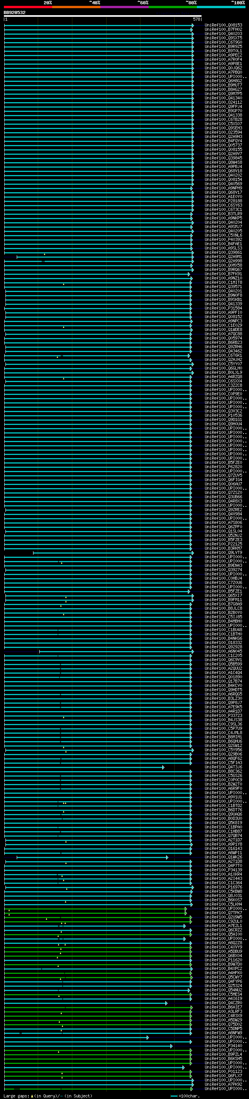This screenshot has height=1099, width=249.
Task: Click the Large gaps legend text
Action: click(48, 1096)
